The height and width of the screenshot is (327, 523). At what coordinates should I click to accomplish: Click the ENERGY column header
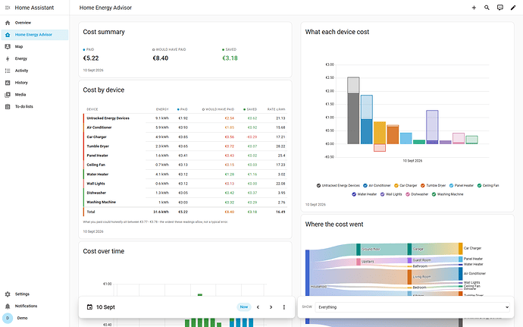click(162, 109)
